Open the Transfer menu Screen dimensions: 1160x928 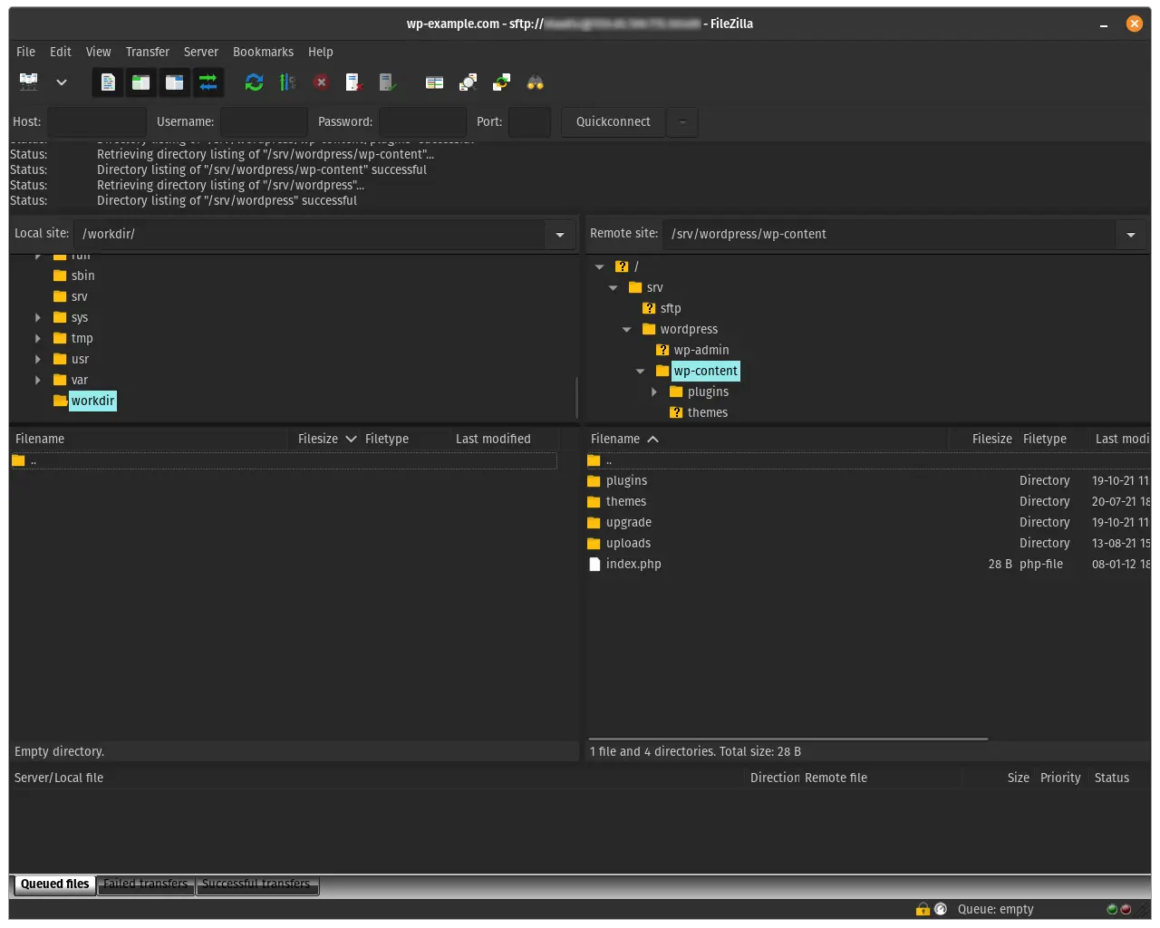tap(148, 52)
